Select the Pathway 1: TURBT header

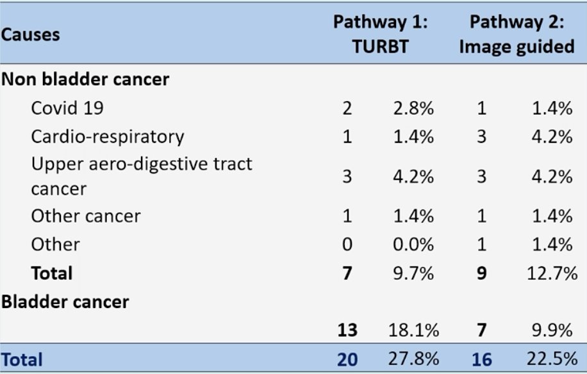tap(381, 34)
